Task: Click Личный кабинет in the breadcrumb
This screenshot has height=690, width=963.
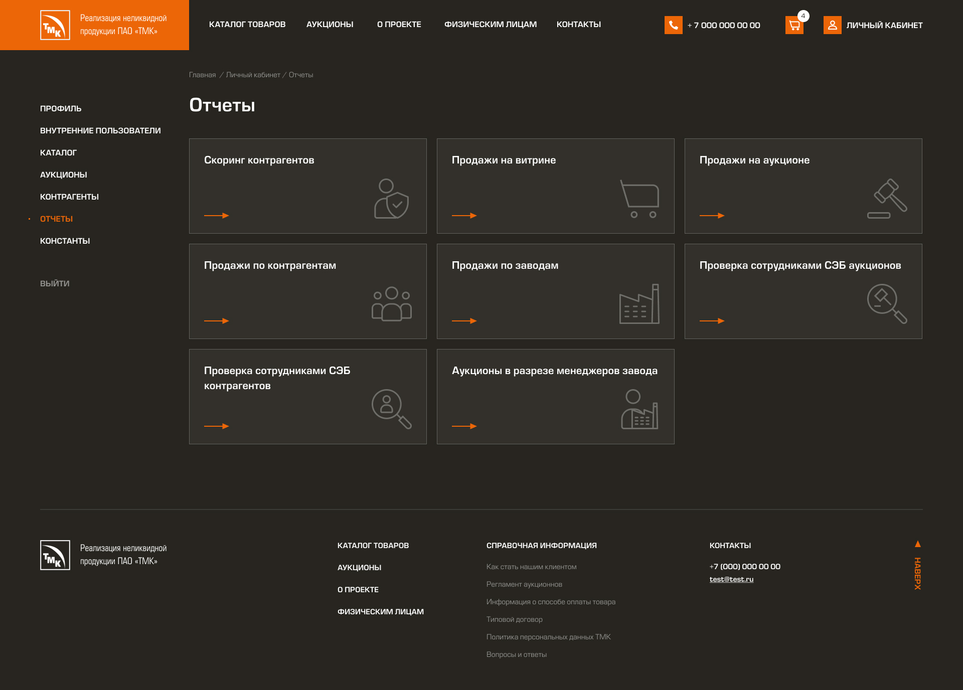Action: click(253, 75)
